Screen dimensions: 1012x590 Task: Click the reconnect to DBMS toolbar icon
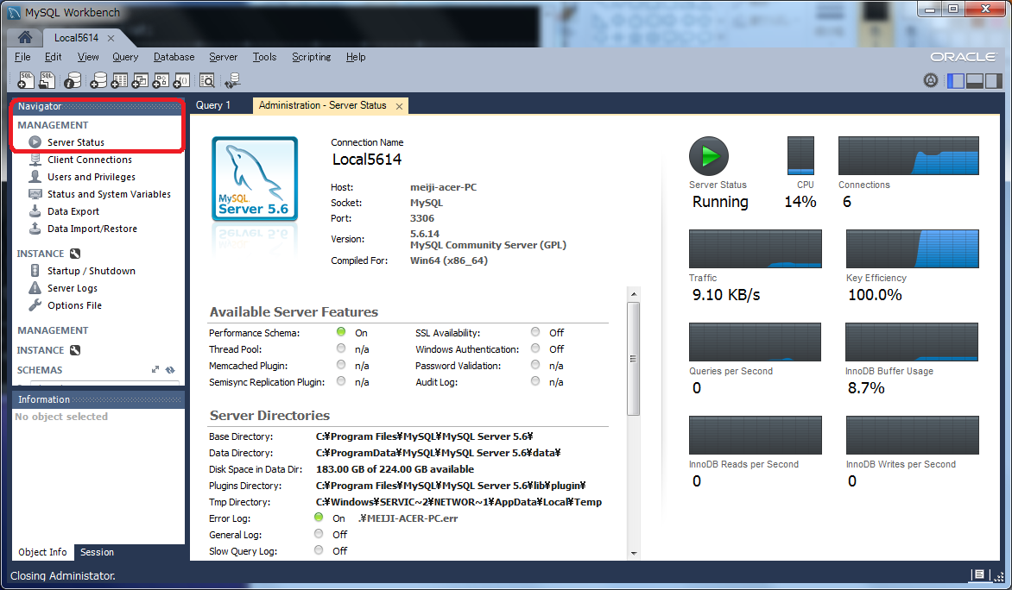(232, 80)
